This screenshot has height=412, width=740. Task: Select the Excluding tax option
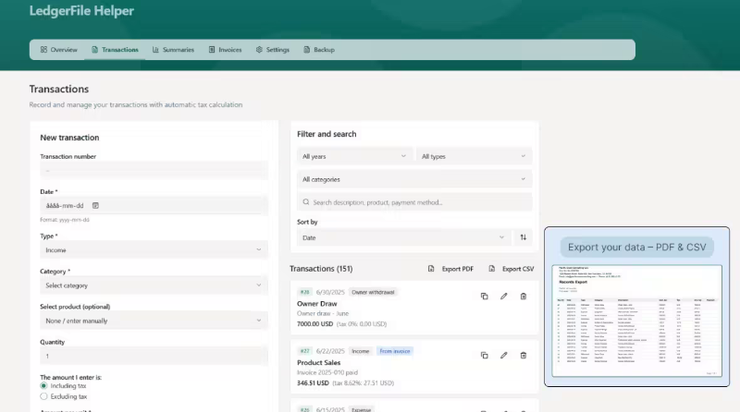pyautogui.click(x=43, y=396)
